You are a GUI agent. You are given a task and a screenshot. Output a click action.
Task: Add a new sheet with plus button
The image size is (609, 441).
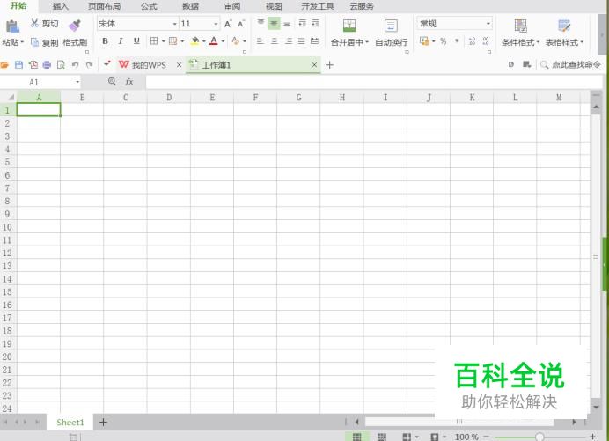click(x=103, y=422)
